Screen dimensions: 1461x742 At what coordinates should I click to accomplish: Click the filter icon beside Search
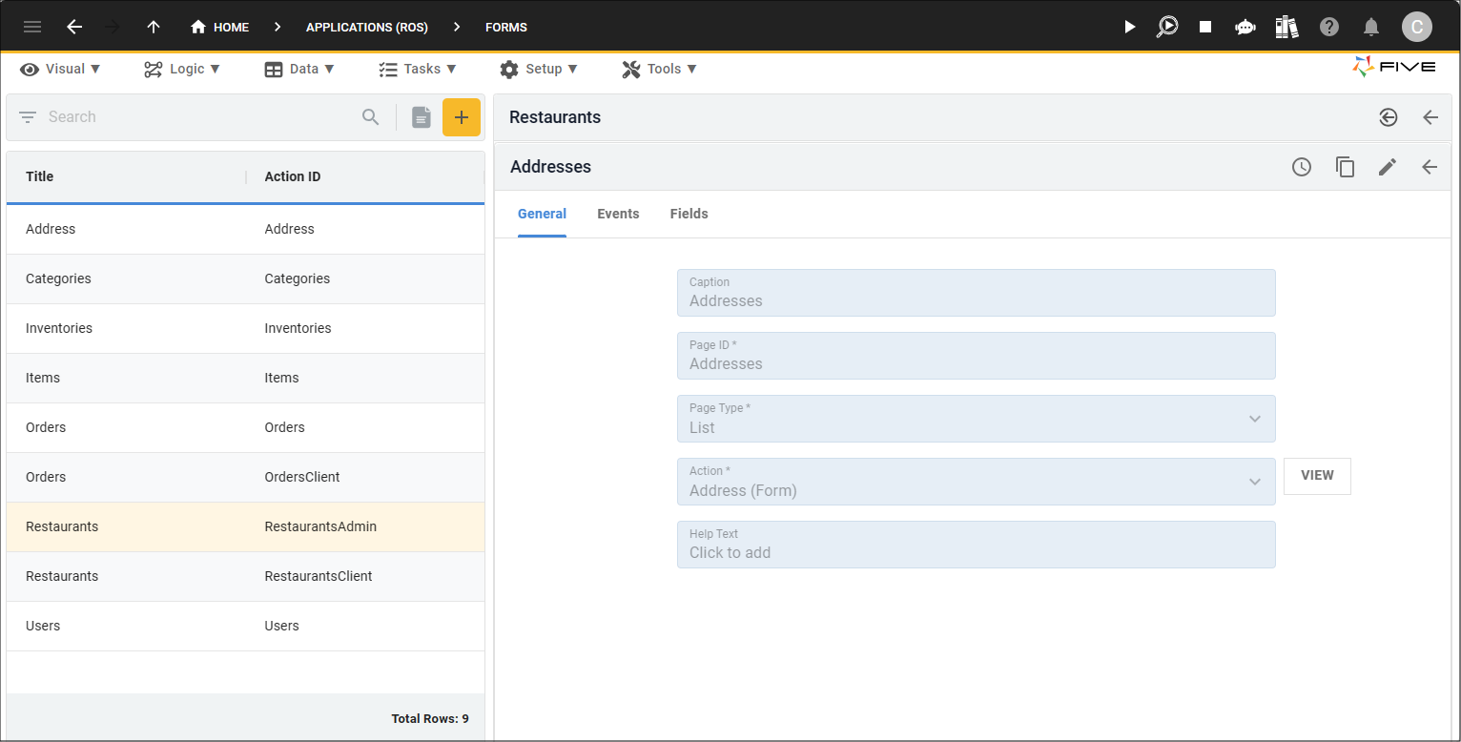coord(28,117)
